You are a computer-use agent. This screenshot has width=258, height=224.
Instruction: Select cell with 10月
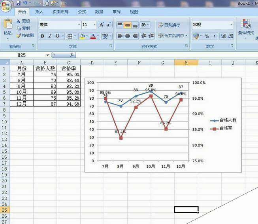[22, 92]
